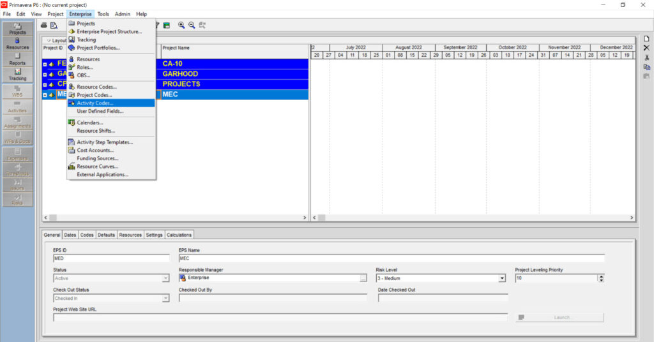Open the Thresholds sidebar button
Screen dimensions: 654x342
17,170
